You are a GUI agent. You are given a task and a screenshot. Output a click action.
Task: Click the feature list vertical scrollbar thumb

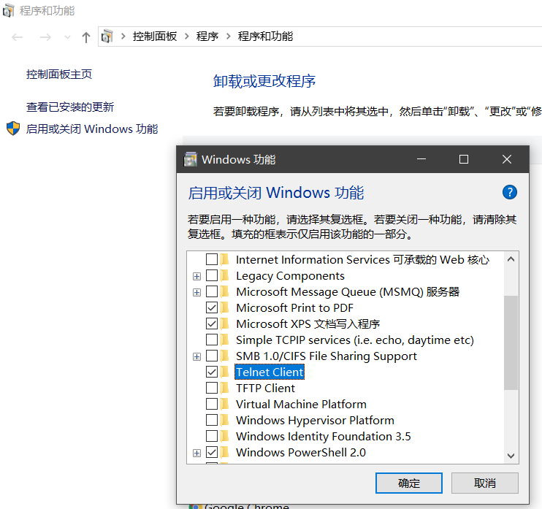coord(511,342)
